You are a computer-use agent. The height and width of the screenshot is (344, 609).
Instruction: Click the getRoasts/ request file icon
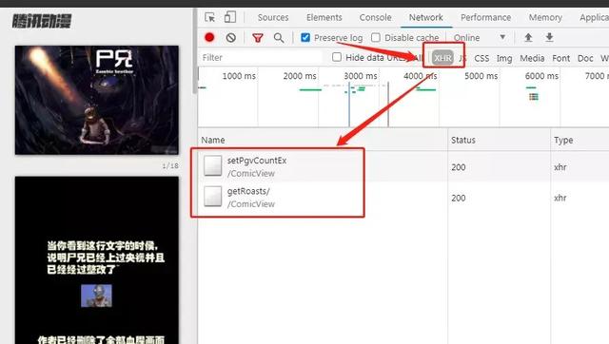tap(213, 197)
